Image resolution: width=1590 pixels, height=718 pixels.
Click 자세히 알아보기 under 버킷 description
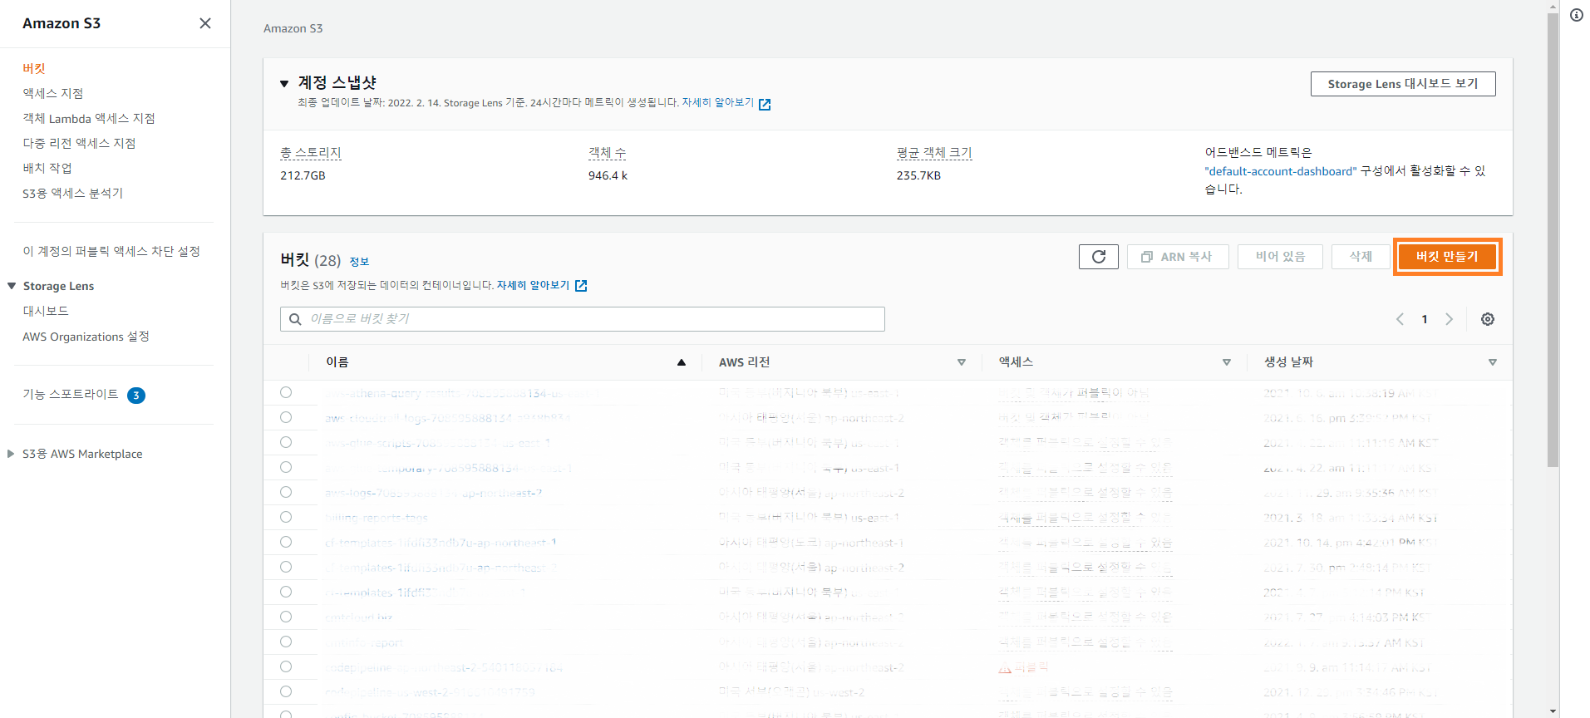pos(533,285)
